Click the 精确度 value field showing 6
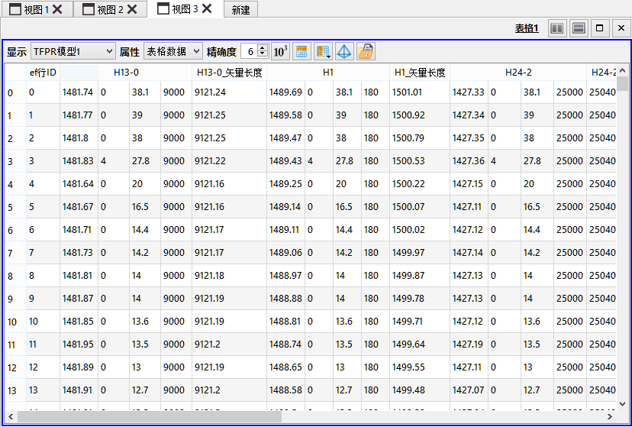 (x=250, y=51)
